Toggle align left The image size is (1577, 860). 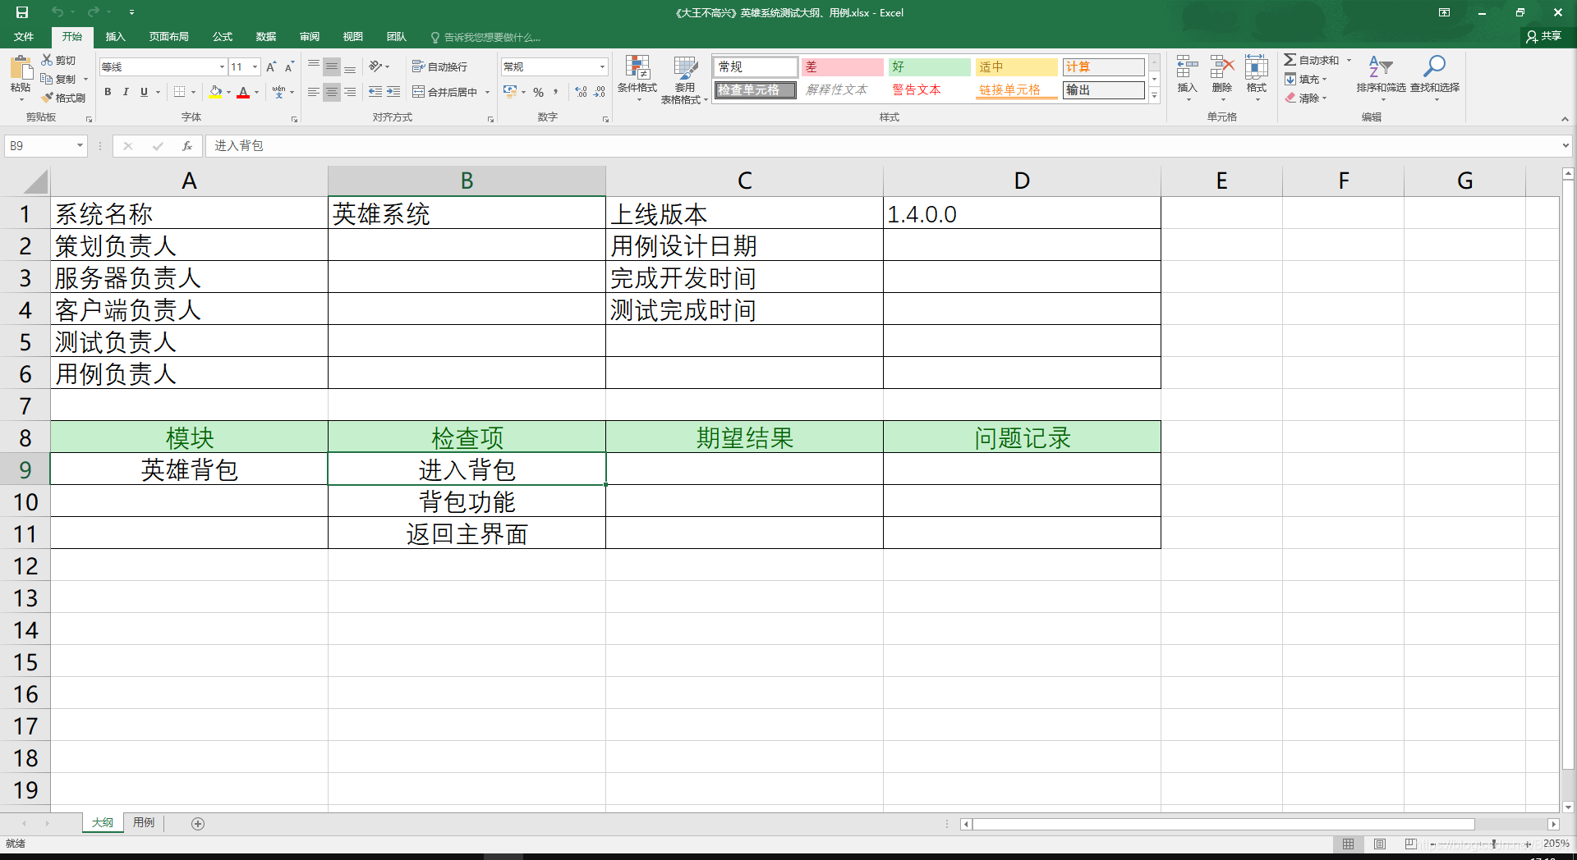pyautogui.click(x=313, y=92)
